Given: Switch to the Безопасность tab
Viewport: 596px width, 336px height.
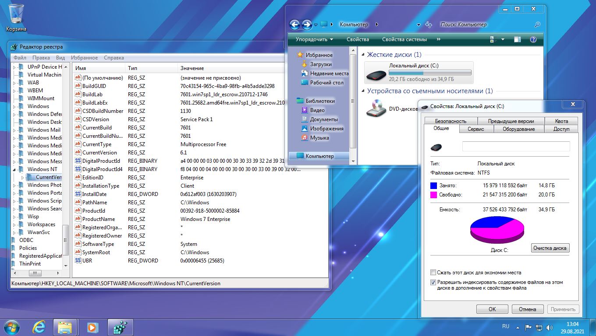Looking at the screenshot, I should coord(450,121).
